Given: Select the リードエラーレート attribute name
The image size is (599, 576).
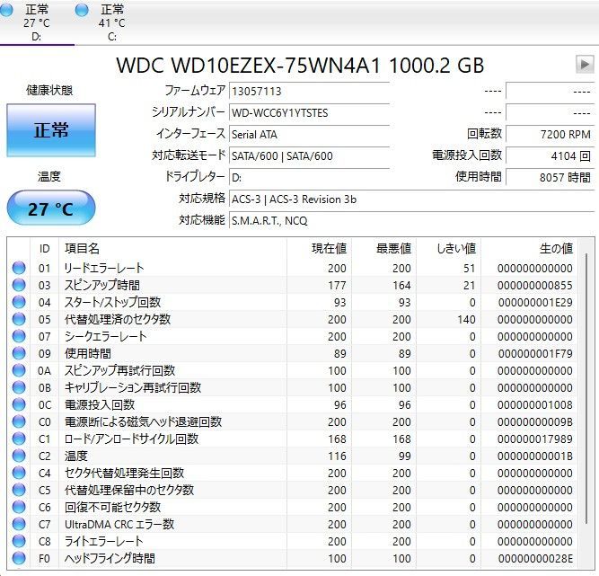Looking at the screenshot, I should click(x=104, y=268).
